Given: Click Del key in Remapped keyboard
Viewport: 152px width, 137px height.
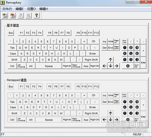Looking at the screenshot, I should [x=104, y=102].
